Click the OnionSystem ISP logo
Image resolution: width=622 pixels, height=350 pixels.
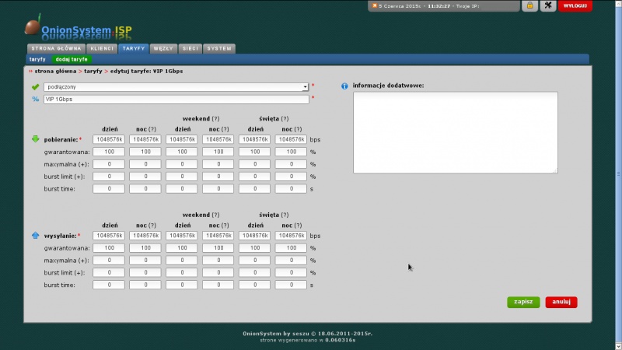[x=79, y=29]
